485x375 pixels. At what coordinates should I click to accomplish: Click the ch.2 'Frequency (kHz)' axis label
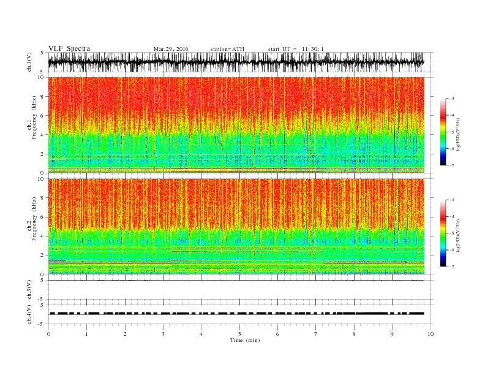point(34,219)
